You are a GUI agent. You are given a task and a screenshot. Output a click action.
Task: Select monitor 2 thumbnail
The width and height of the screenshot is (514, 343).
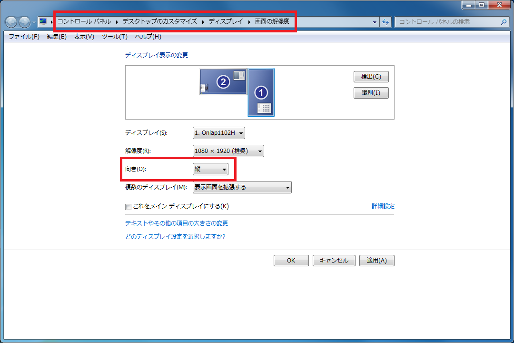click(223, 82)
